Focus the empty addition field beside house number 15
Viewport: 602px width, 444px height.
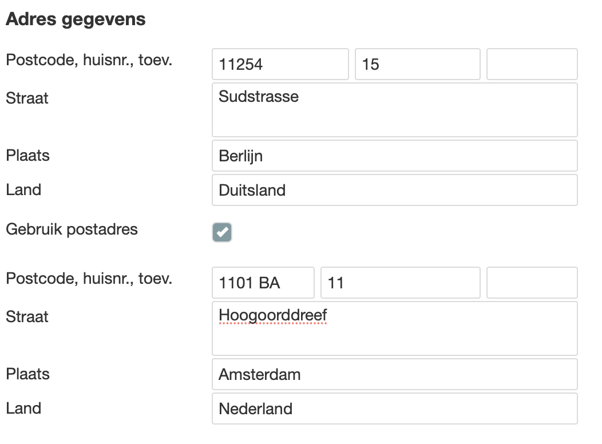point(532,64)
